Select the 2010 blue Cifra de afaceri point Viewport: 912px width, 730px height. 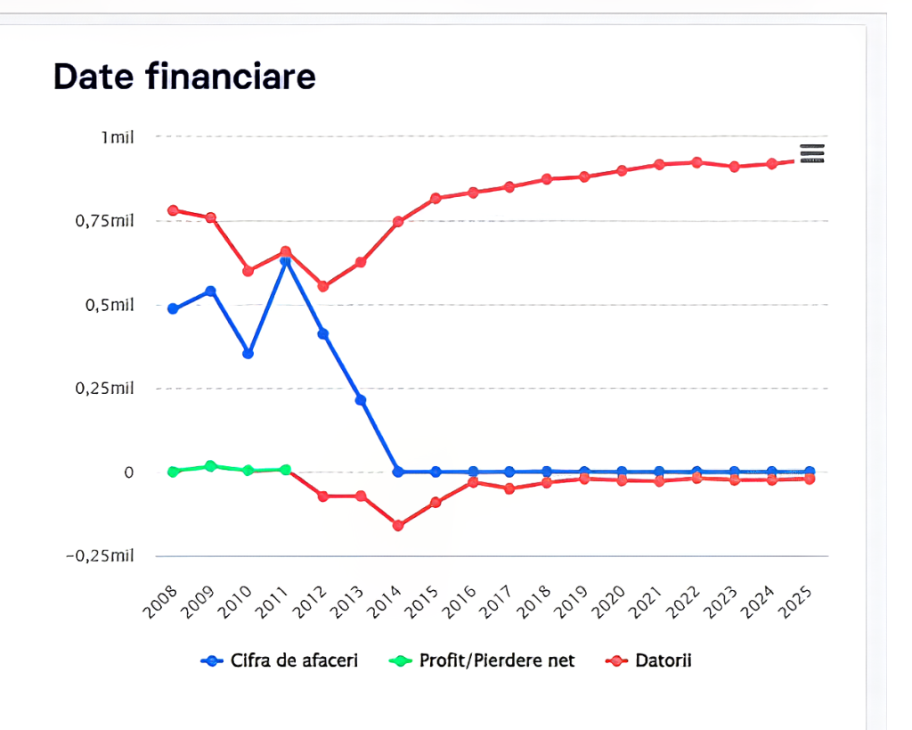coord(248,353)
